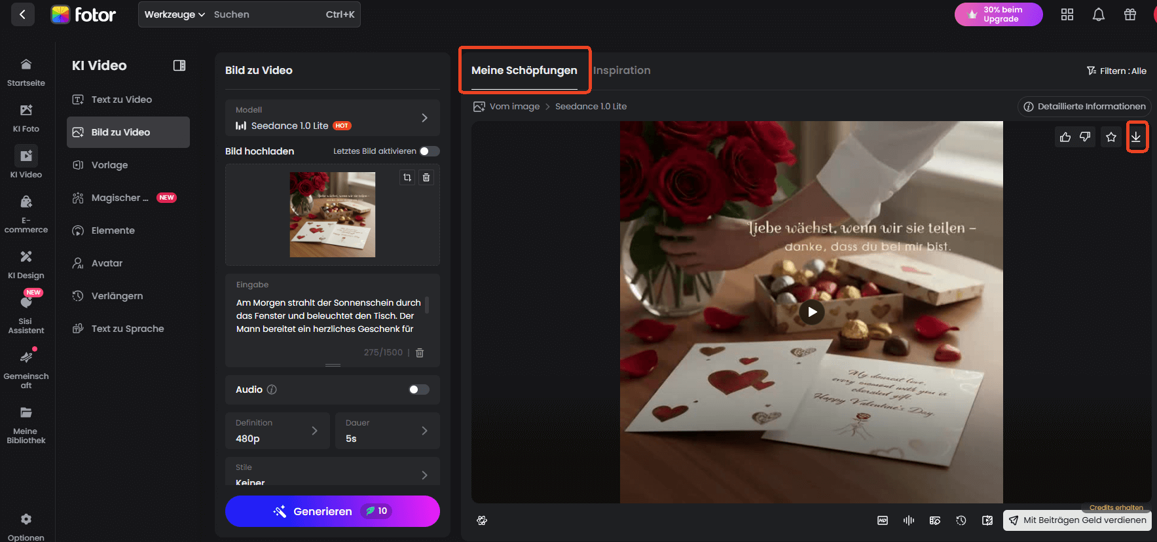Viewport: 1157px width, 542px height.
Task: Collapse the KI Video side panel
Action: 179,65
